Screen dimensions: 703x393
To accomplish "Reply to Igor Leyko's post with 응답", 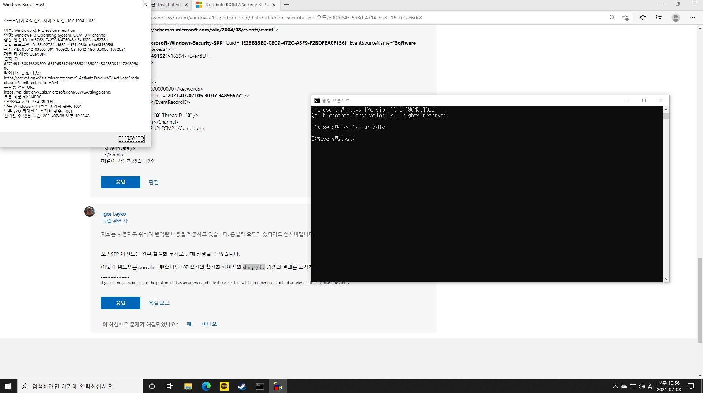I will [121, 303].
